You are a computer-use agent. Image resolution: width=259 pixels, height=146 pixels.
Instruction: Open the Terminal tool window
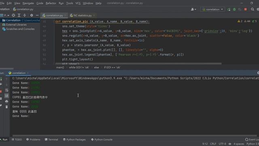point(51,140)
